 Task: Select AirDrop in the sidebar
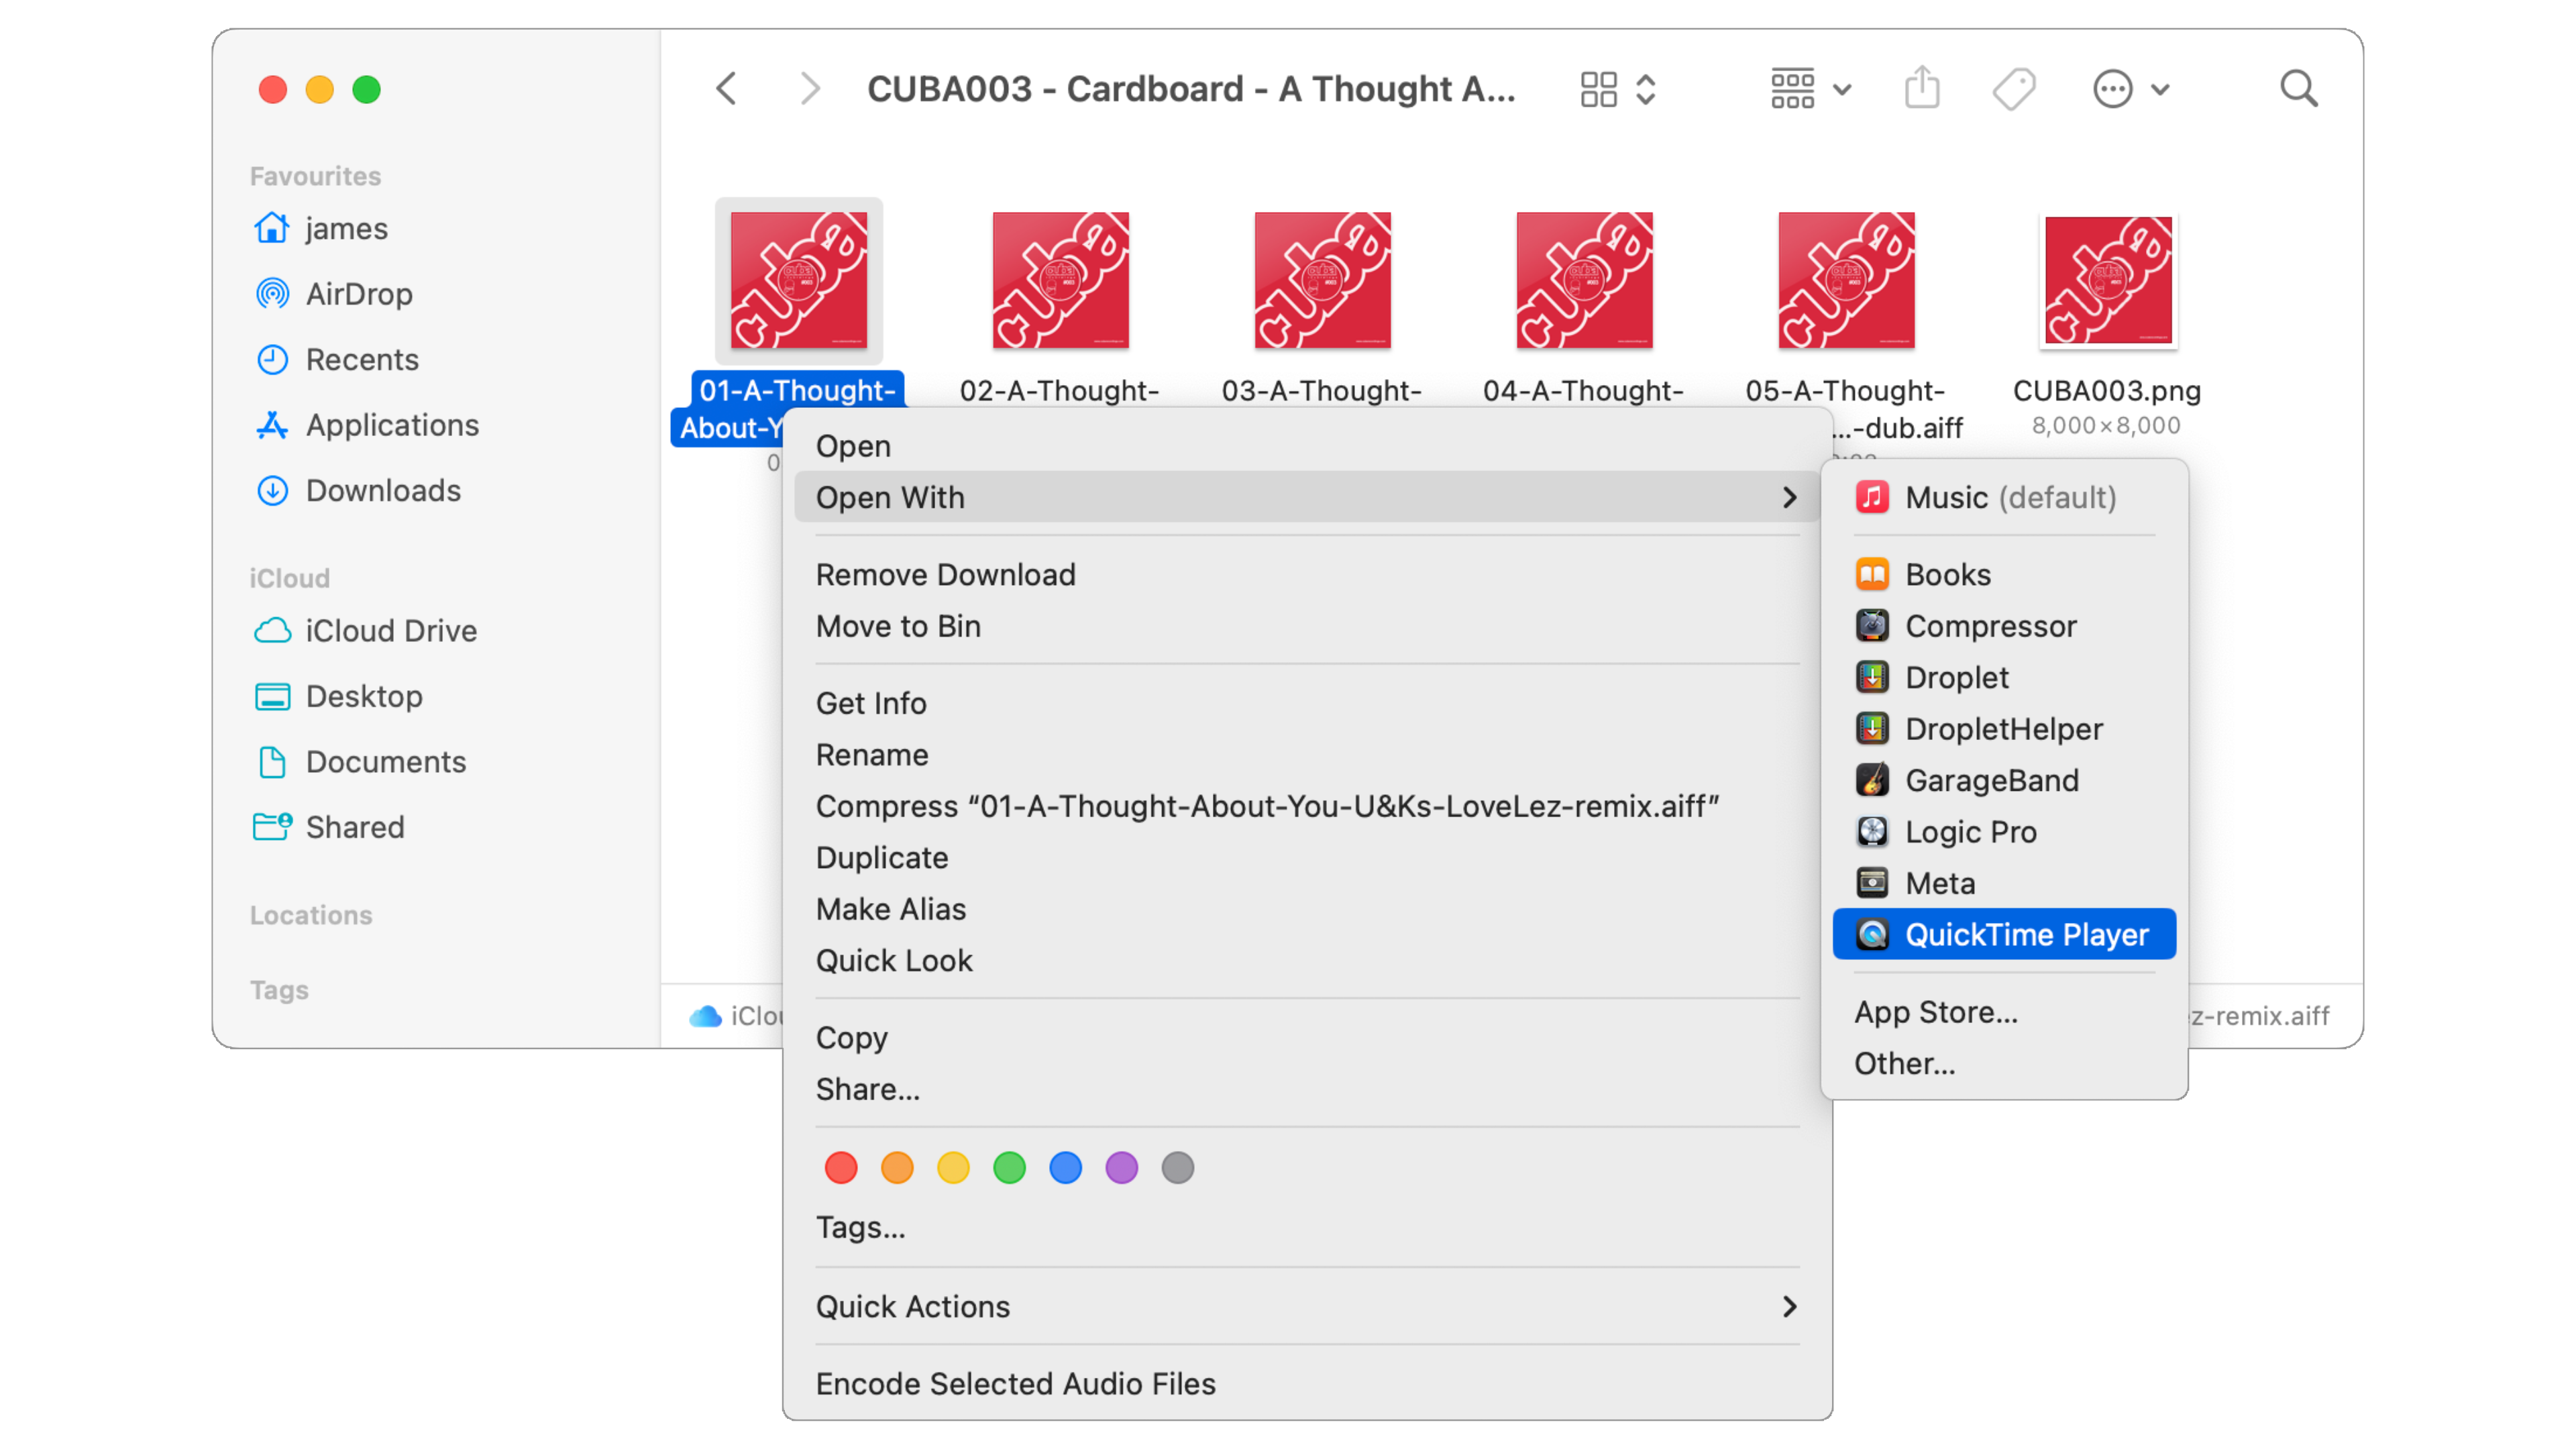click(x=334, y=294)
